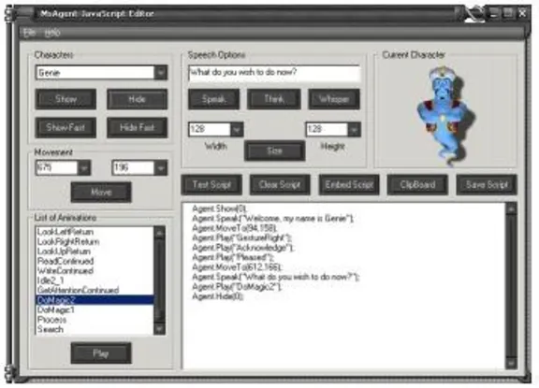Select highlighted DoMagic2 animation
539x388 pixels.
(x=95, y=300)
